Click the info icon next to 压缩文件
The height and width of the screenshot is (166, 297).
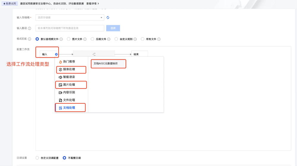pos(109,39)
